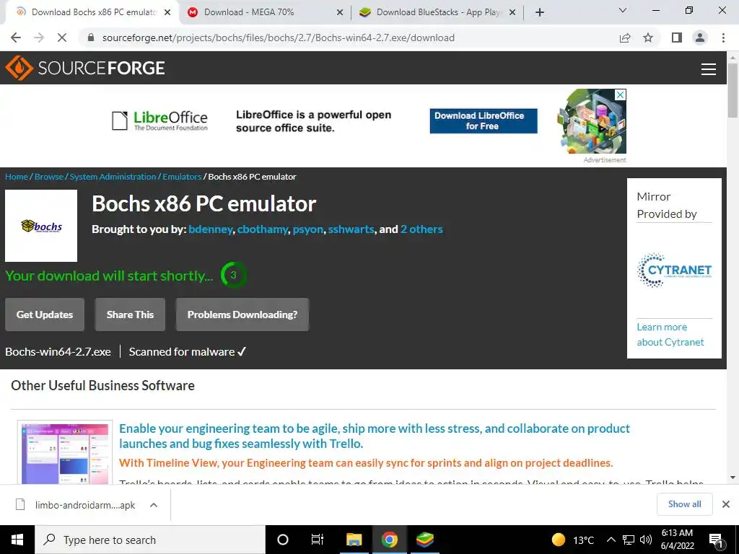This screenshot has height=554, width=739.
Task: Open the Home breadcrumb link
Action: tap(17, 177)
